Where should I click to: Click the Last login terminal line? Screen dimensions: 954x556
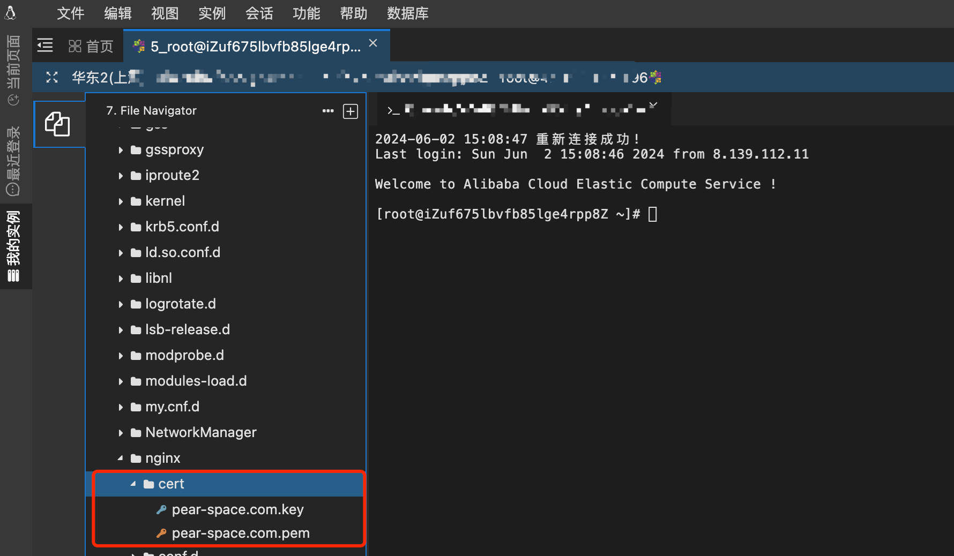tap(592, 154)
